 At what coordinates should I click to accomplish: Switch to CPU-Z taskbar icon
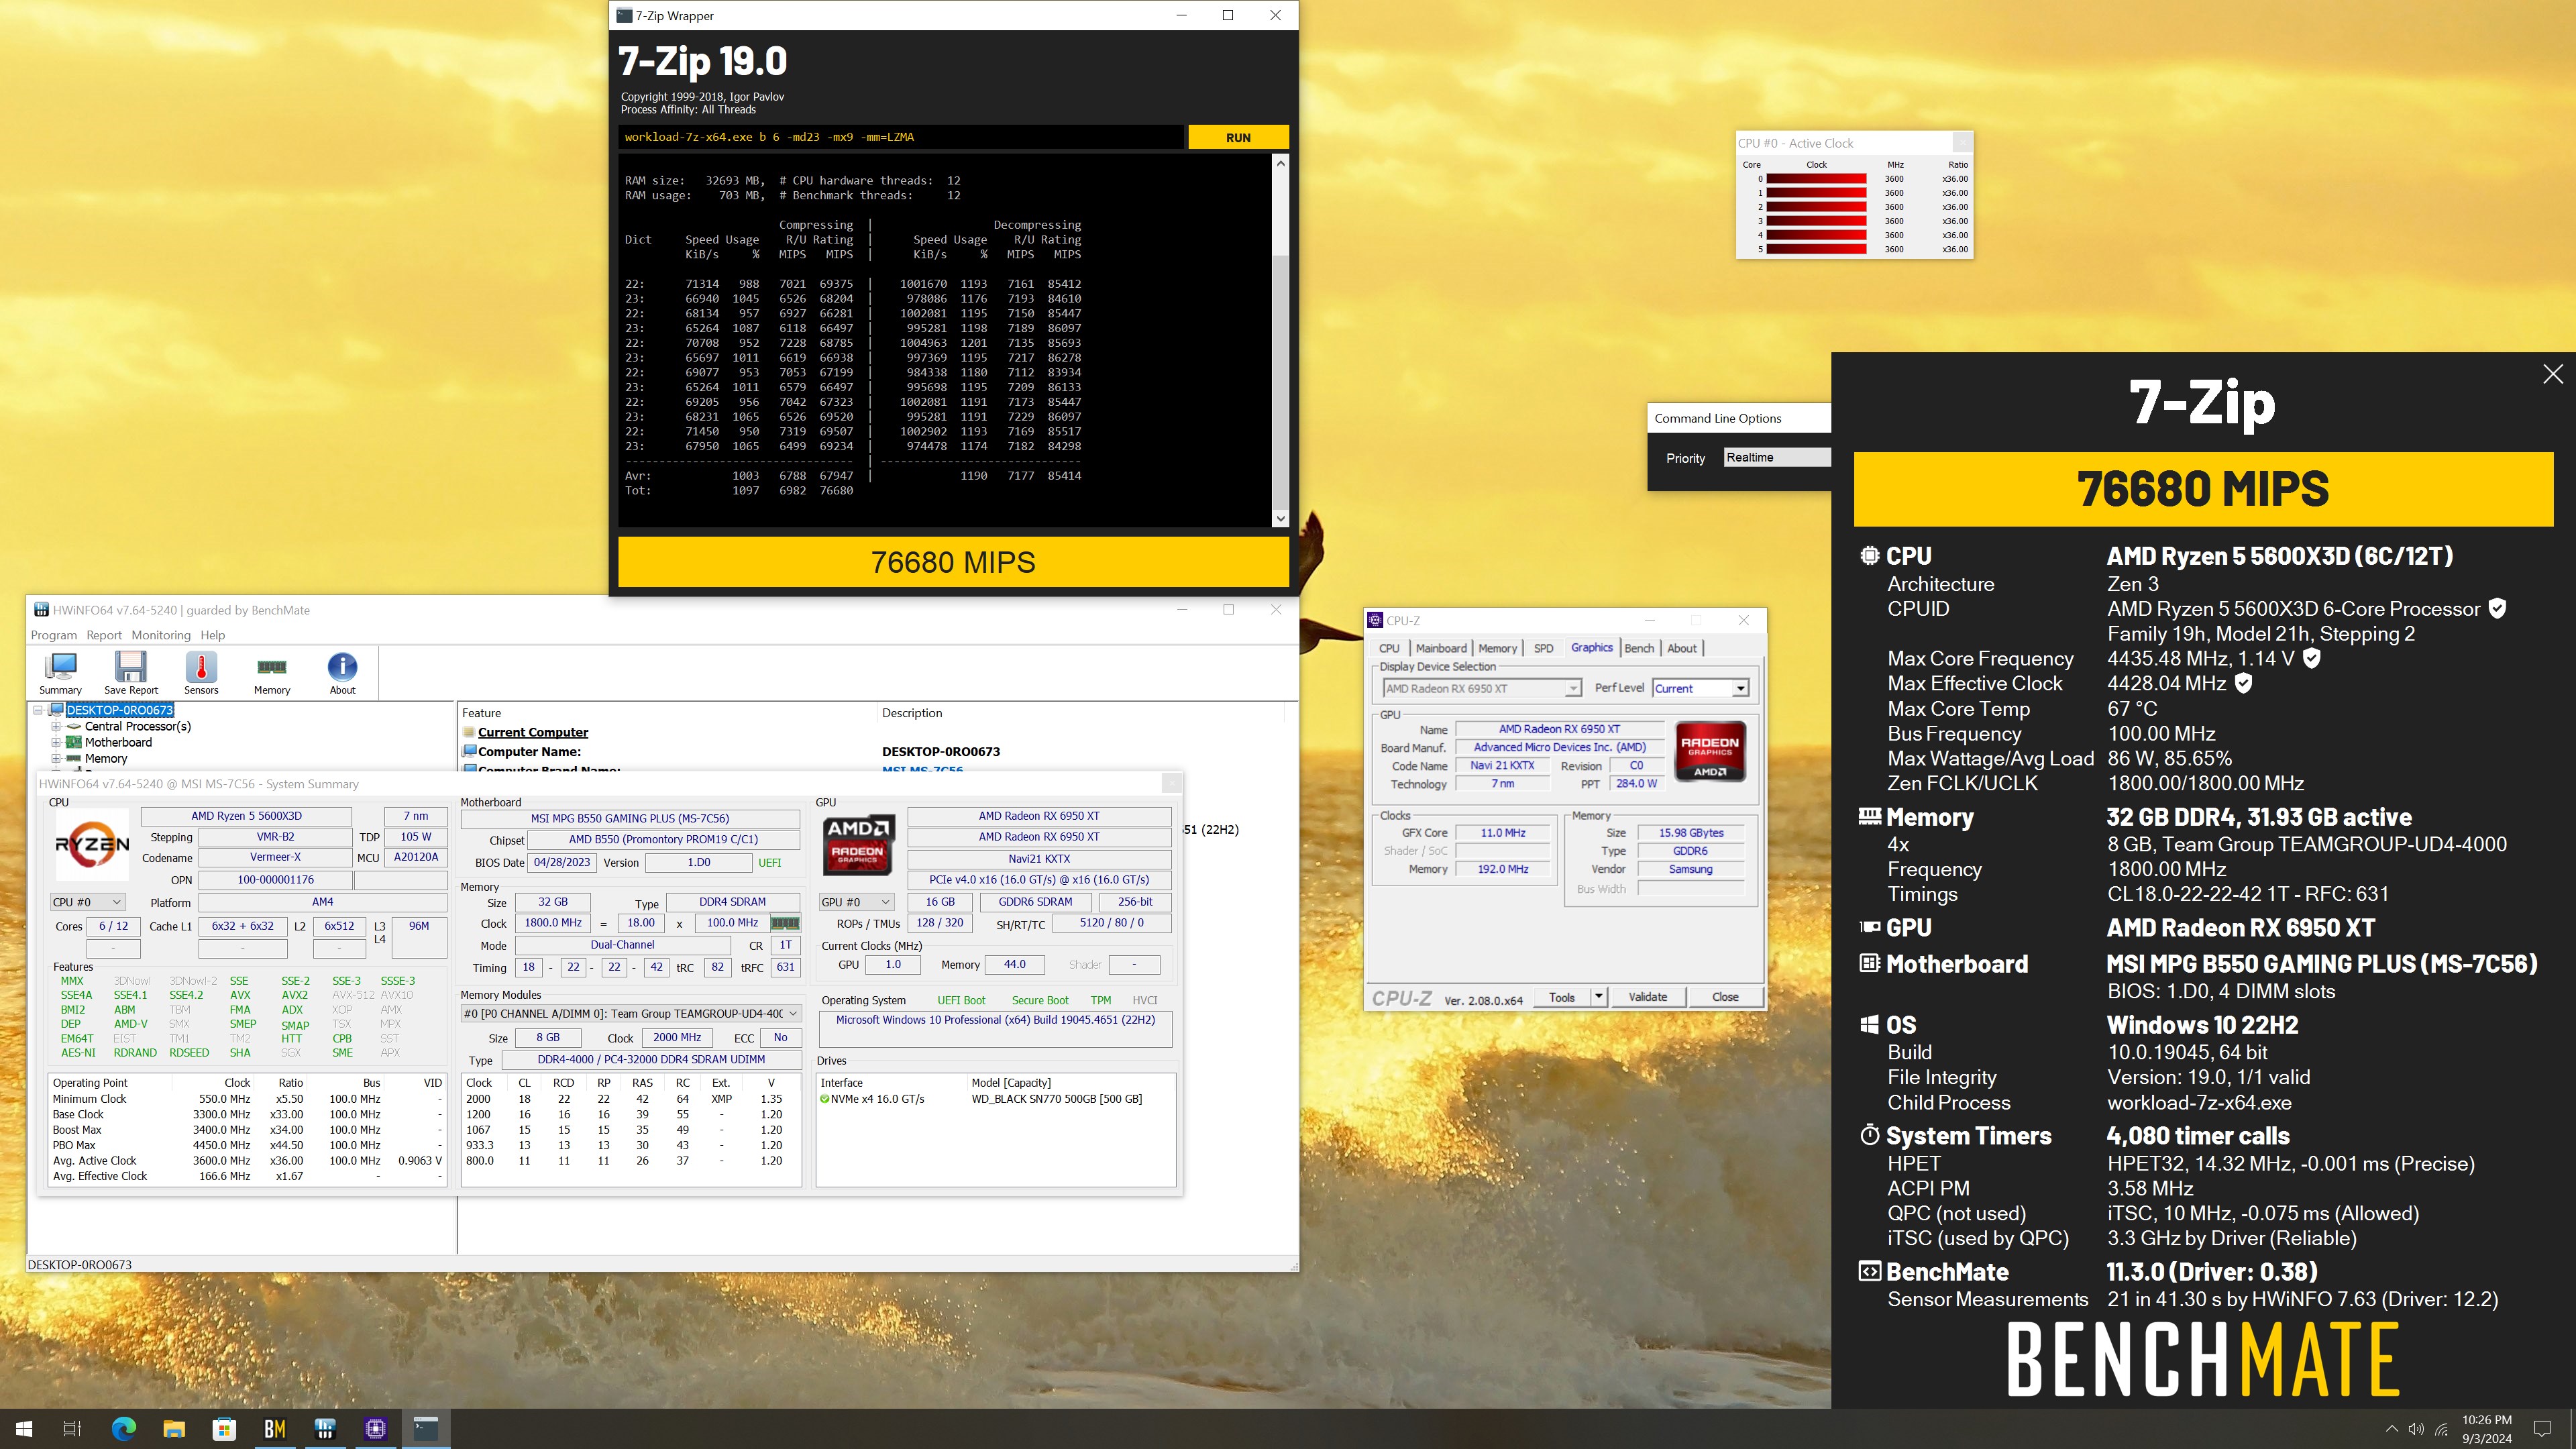click(x=376, y=1428)
